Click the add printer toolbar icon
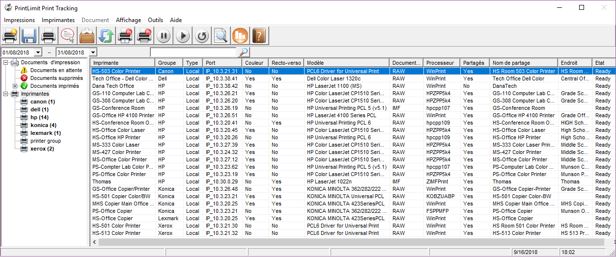 point(10,36)
